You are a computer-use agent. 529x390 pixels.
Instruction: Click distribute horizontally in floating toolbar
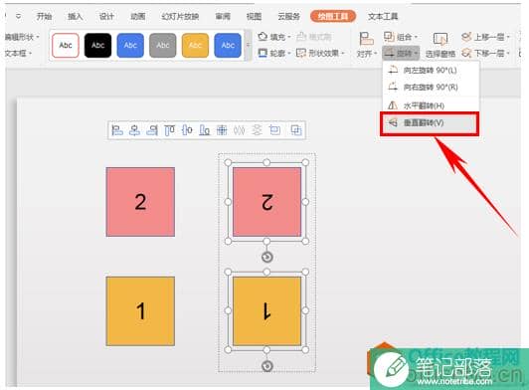(240, 130)
